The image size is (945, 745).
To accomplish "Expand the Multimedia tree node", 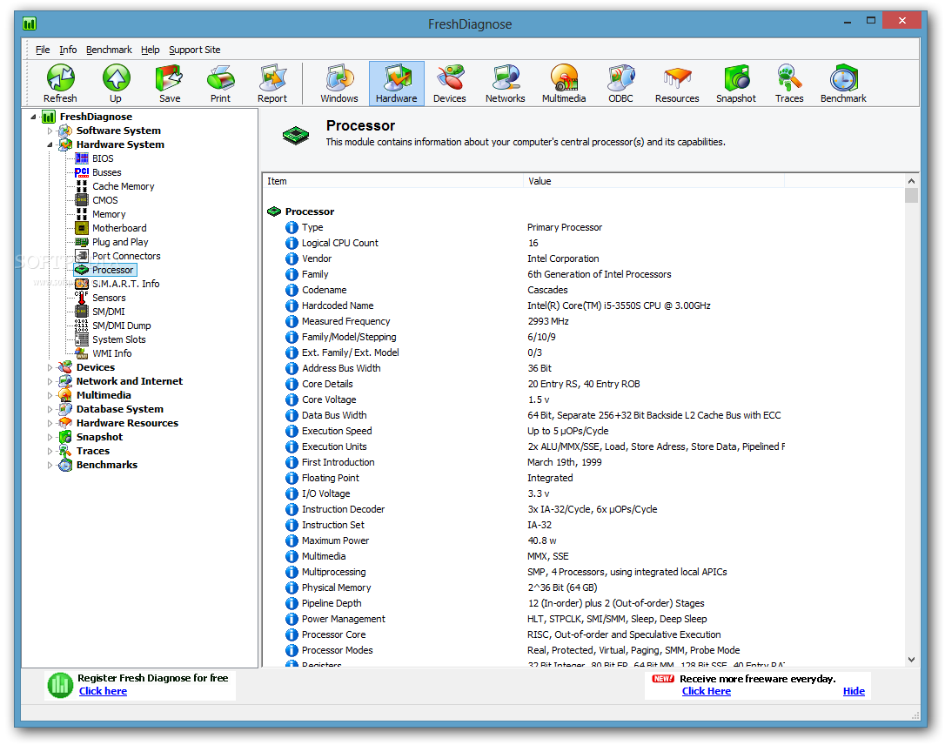I will [50, 395].
